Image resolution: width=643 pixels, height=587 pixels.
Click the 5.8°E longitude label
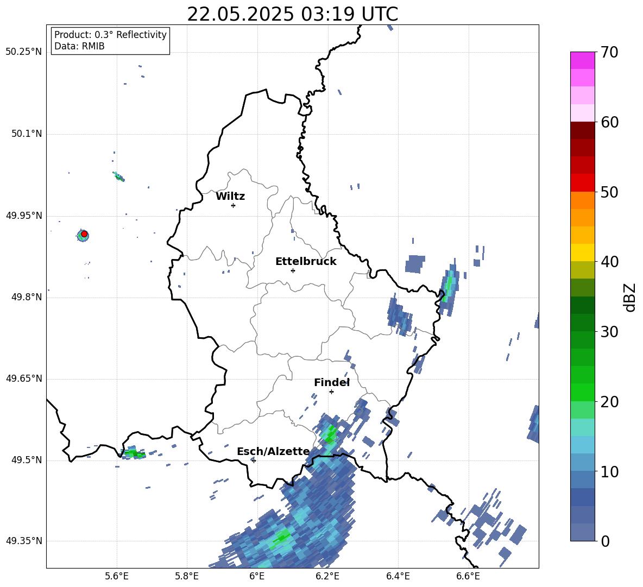187,576
